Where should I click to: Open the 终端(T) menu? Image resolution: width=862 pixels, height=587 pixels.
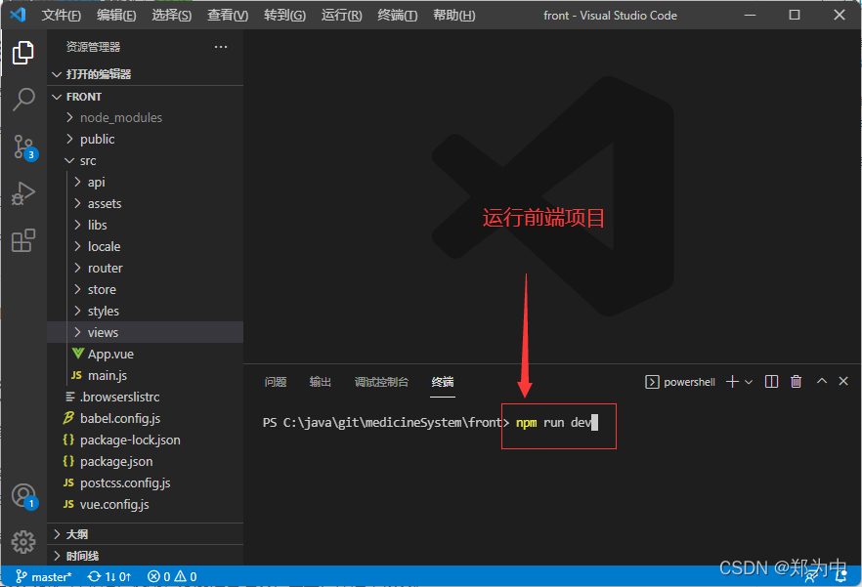tap(398, 16)
